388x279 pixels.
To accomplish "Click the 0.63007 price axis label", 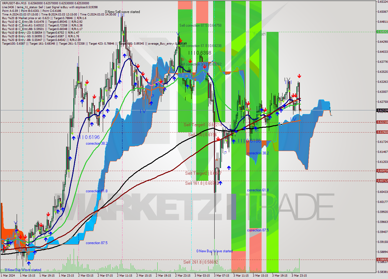I will 383,92.
